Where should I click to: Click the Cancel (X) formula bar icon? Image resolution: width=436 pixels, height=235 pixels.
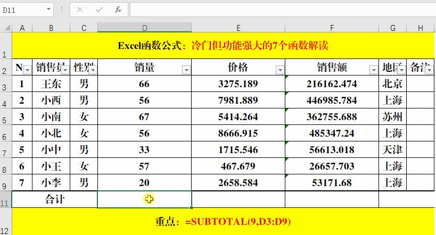coord(80,10)
